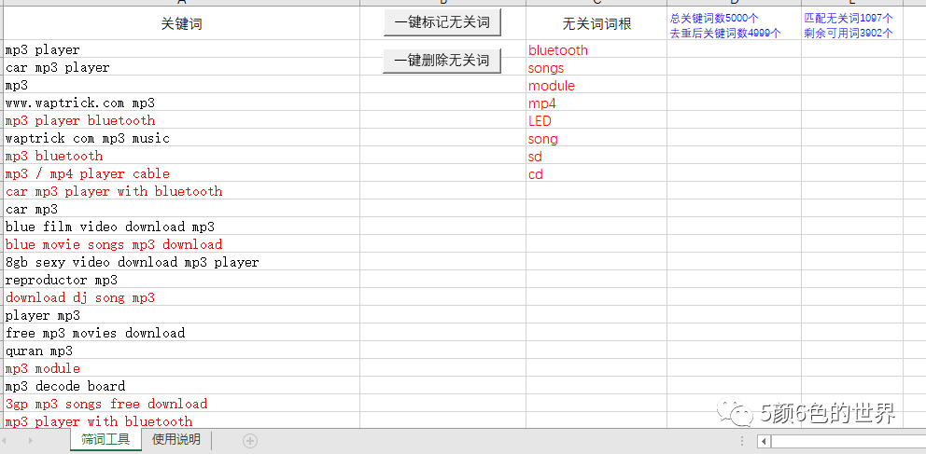Click the 'LED' root word cell

tap(596, 121)
